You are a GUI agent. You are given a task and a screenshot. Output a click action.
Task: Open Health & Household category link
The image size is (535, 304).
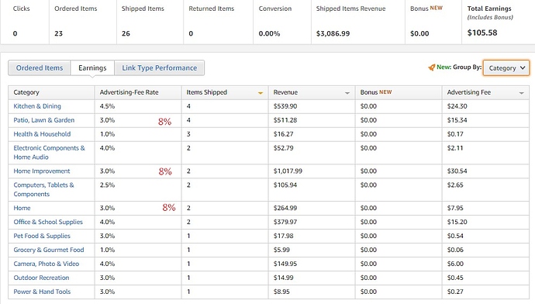pyautogui.click(x=42, y=134)
